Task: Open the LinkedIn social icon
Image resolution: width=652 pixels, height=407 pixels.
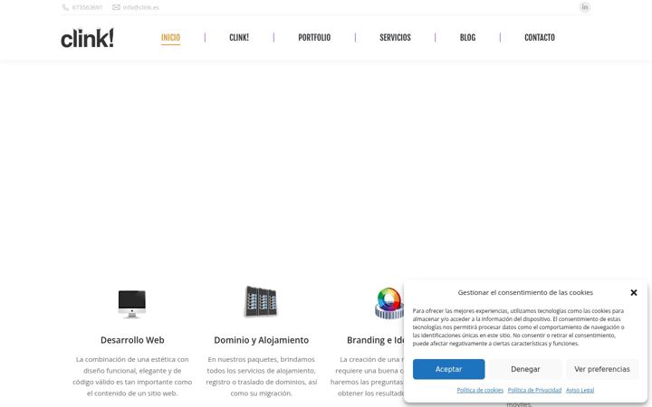Action: pos(585,7)
